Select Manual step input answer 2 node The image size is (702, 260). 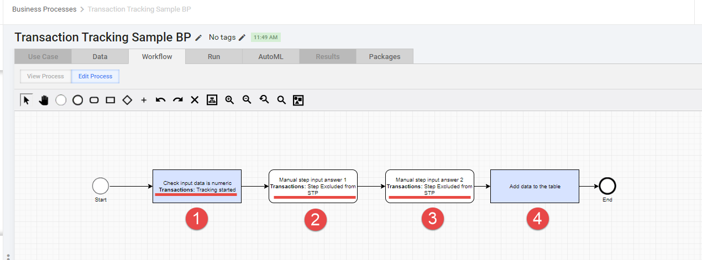click(429, 186)
